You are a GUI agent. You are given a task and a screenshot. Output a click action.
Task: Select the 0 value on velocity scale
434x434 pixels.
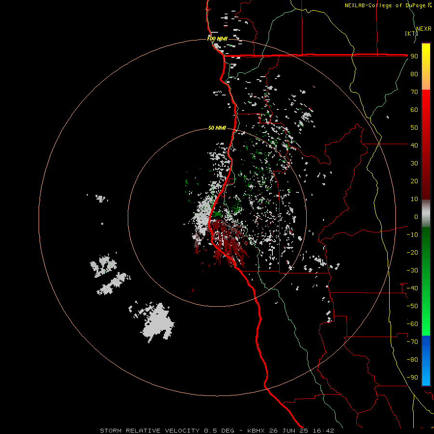point(416,217)
